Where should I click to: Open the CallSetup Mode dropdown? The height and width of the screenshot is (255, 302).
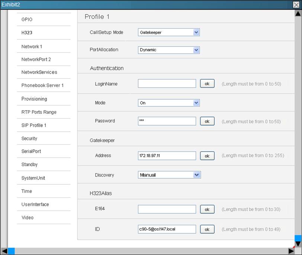(x=196, y=32)
